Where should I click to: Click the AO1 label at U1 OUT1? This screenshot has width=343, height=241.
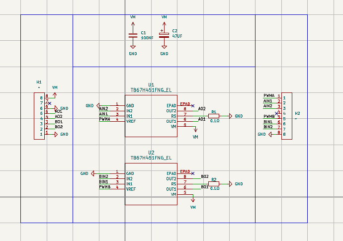click(x=202, y=119)
